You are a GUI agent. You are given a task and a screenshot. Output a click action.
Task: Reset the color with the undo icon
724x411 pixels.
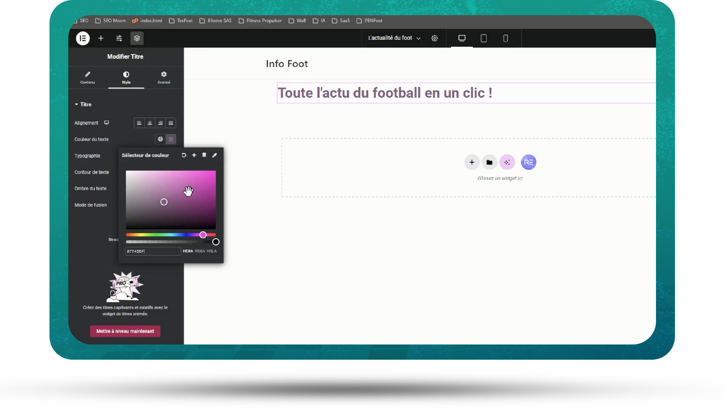point(184,155)
